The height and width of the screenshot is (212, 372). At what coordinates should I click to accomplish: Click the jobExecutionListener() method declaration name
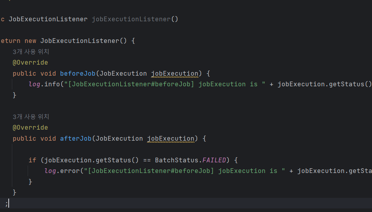(x=131, y=19)
